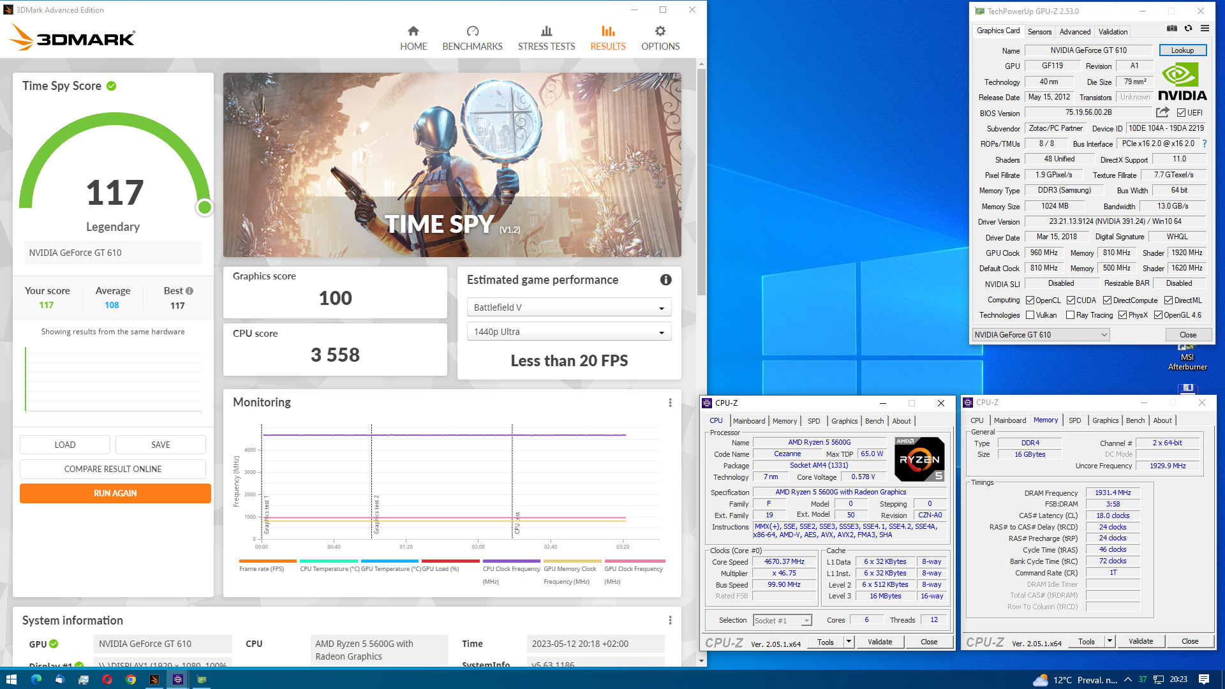The image size is (1225, 689).
Task: Click the weather widget in the taskbar
Action: 1075,679
